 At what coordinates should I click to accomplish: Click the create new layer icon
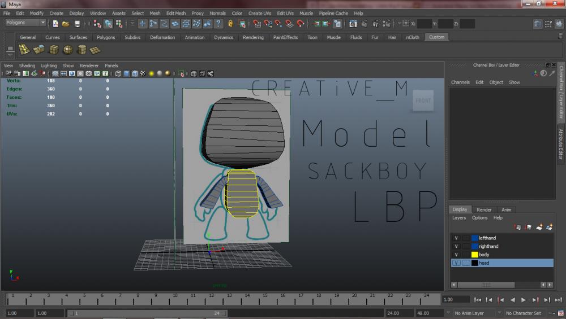click(539, 227)
